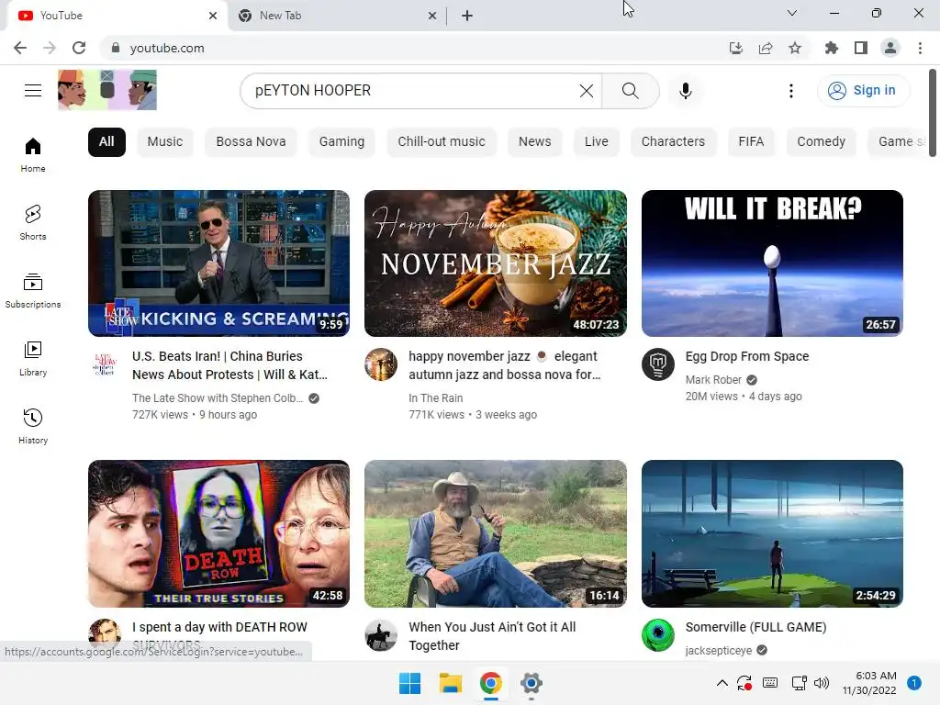
Task: Expand the Chrome tab search chevron
Action: [792, 13]
